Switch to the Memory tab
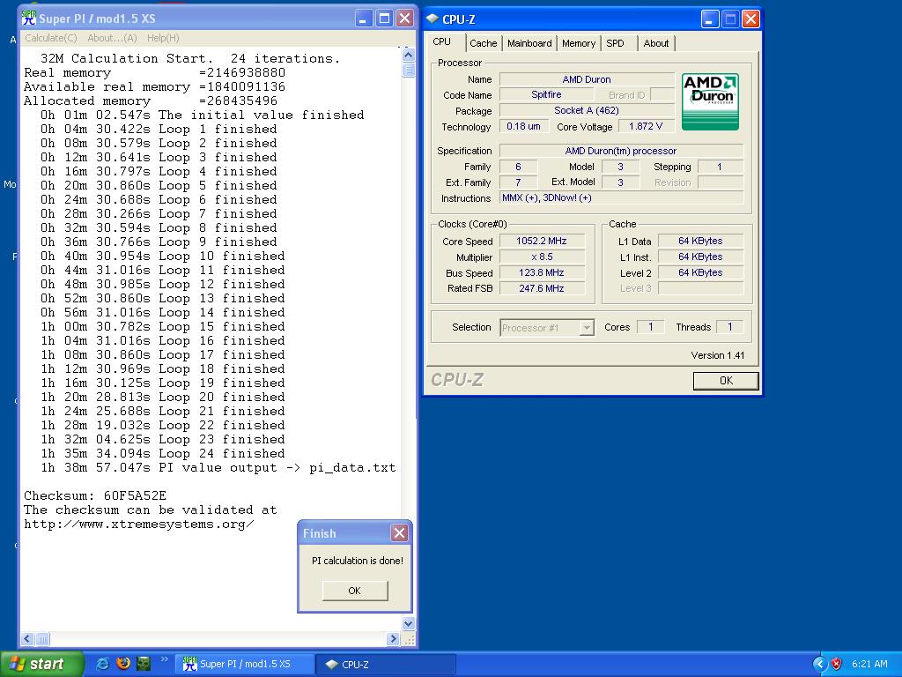 click(x=579, y=43)
